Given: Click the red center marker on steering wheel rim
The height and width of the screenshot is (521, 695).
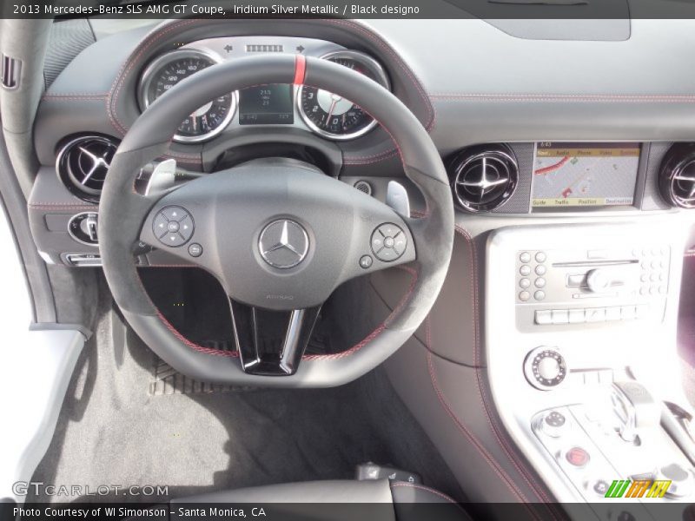Looking at the screenshot, I should pos(300,69).
